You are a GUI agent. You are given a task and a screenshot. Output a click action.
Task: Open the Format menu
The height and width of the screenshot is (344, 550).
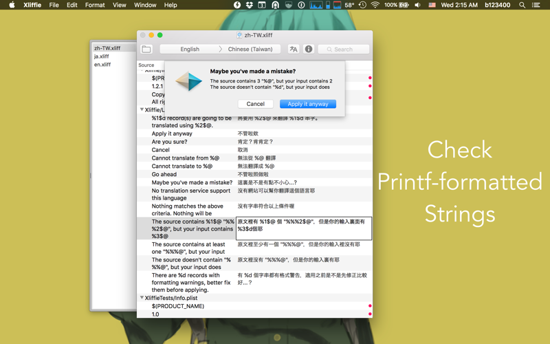coord(95,5)
